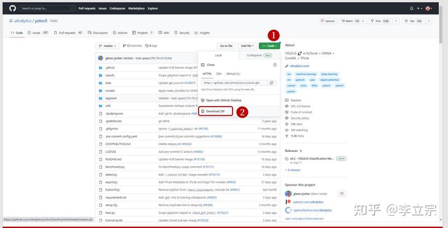Open Marketplace in top navigation

[x=136, y=8]
